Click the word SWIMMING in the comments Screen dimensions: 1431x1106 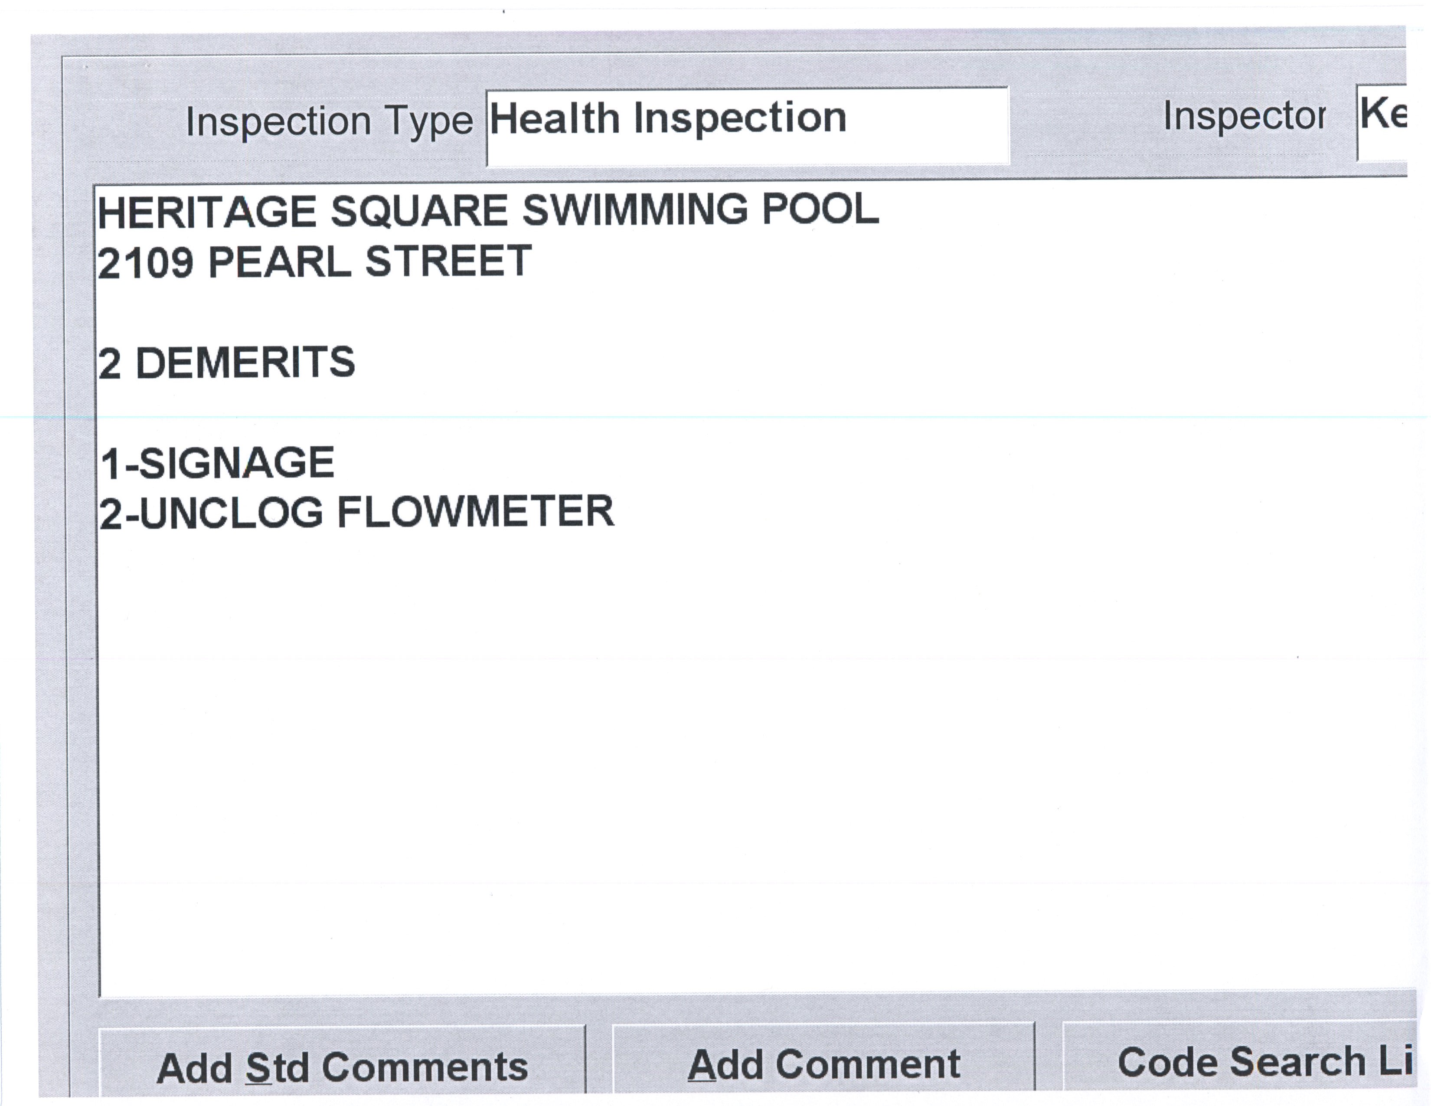pyautogui.click(x=634, y=210)
